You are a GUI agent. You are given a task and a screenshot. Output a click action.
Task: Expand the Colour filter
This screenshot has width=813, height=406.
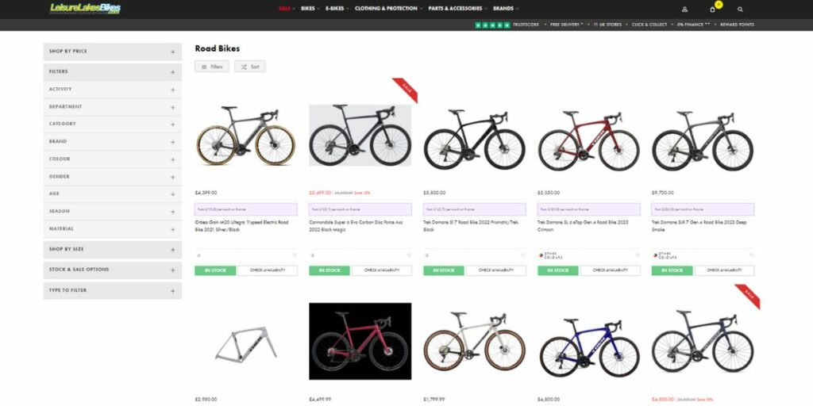pos(113,159)
